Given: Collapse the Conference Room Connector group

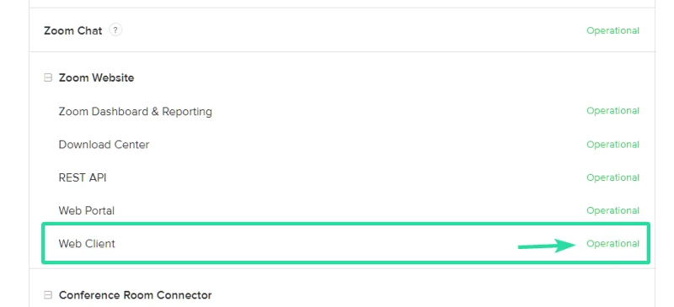Looking at the screenshot, I should pos(48,295).
